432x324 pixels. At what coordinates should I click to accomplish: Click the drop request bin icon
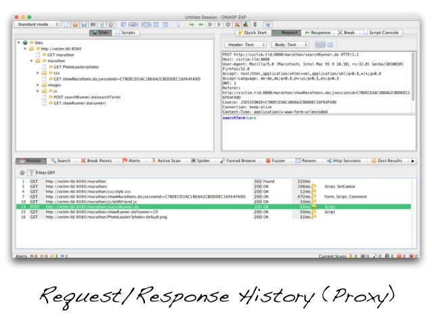click(x=228, y=24)
